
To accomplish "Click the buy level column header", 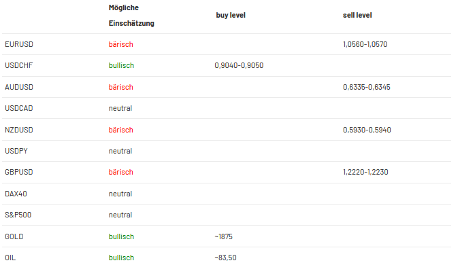I will point(231,15).
